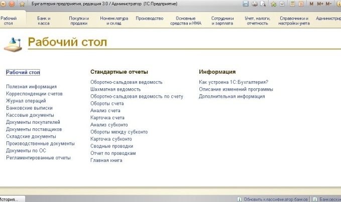Open Документы покупателей link
Viewport: 341px width, 202px height.
click(x=33, y=122)
